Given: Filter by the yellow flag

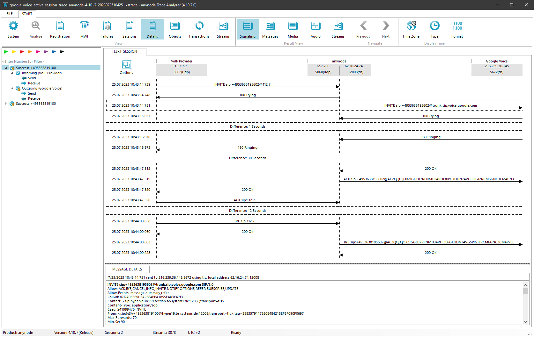Looking at the screenshot, I should point(14,52).
